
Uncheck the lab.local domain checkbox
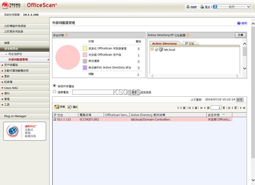click(x=156, y=50)
